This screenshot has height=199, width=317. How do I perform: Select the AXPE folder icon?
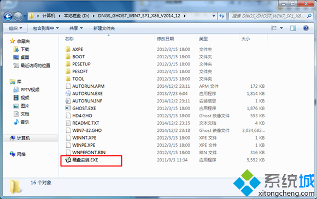[x=68, y=49]
